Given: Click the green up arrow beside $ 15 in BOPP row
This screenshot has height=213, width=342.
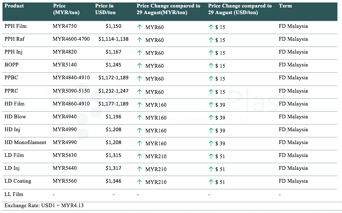Looking at the screenshot, I should (211, 66).
